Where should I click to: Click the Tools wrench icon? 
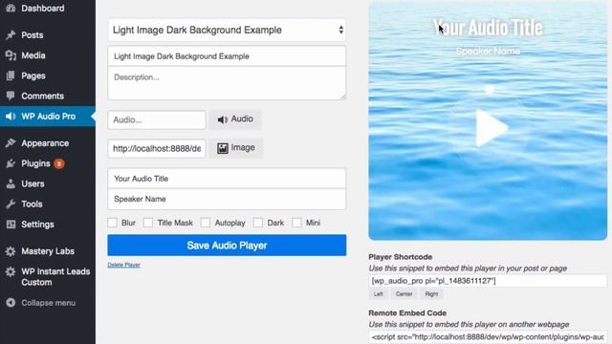(11, 204)
